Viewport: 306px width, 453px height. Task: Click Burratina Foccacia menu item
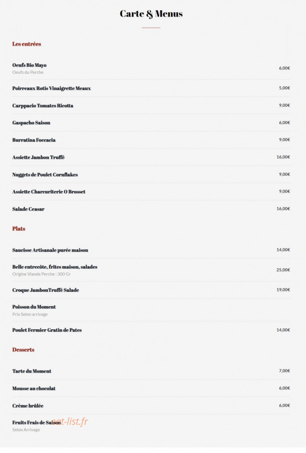34,140
